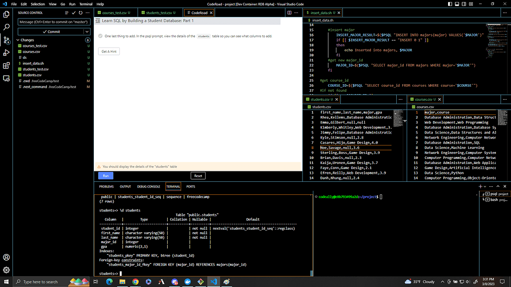Viewport: 511px width, 287px height.
Task: Open the Search view
Action: (x=6, y=28)
